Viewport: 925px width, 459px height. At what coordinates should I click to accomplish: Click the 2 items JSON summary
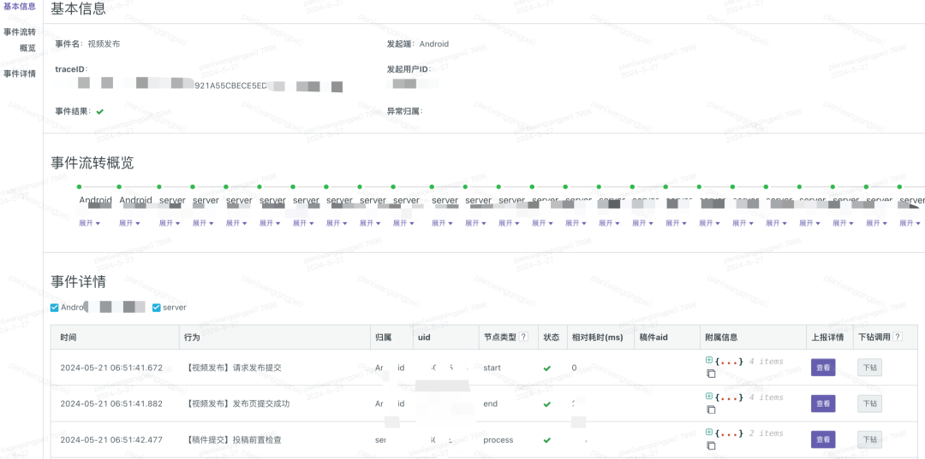point(766,433)
